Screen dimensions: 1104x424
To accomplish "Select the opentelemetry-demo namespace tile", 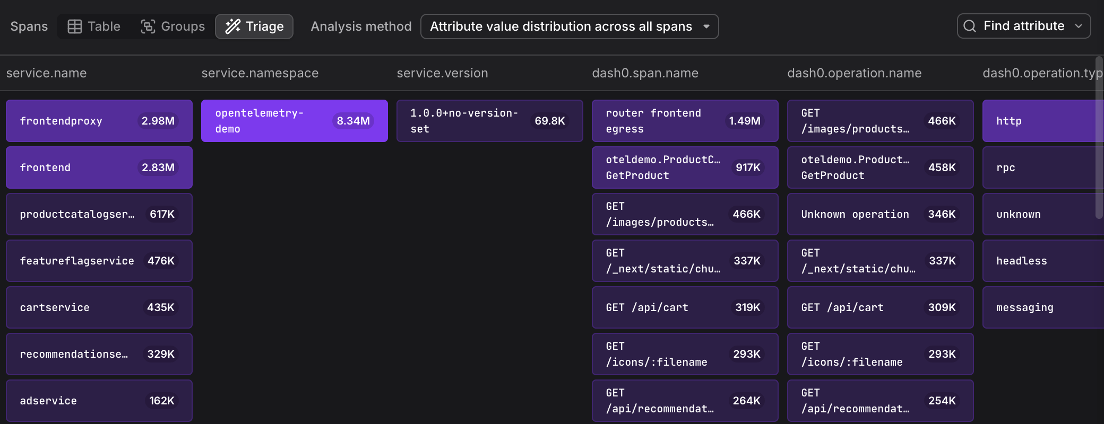I will (x=294, y=121).
